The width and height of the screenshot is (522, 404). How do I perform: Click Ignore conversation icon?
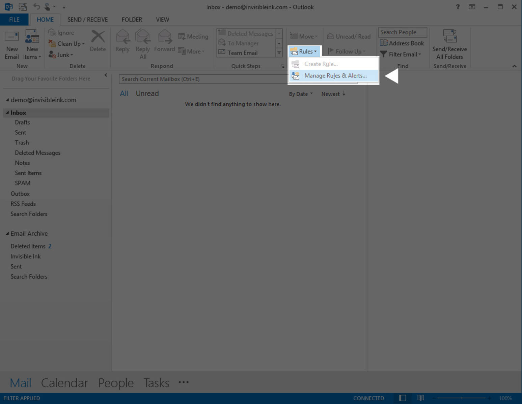(x=52, y=32)
